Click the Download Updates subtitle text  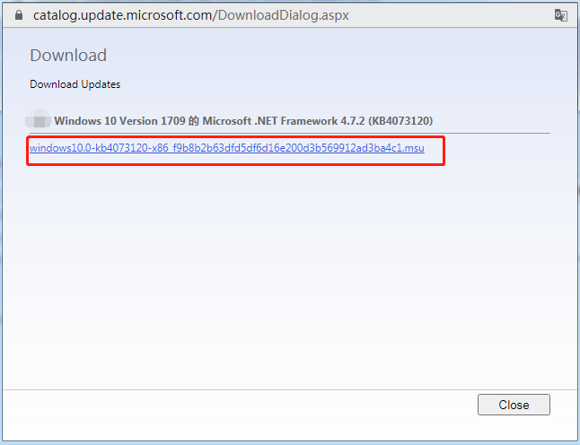[x=75, y=84]
